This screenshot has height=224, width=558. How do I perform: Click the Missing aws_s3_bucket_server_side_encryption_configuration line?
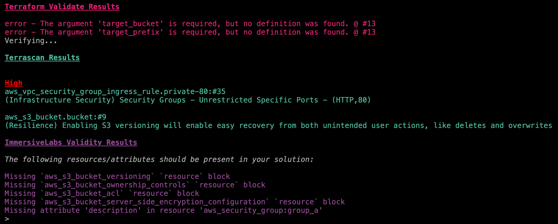175,202
